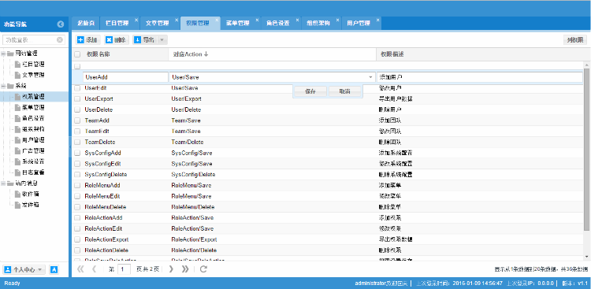Tick the checkbox for the UserDelete row

coord(77,109)
